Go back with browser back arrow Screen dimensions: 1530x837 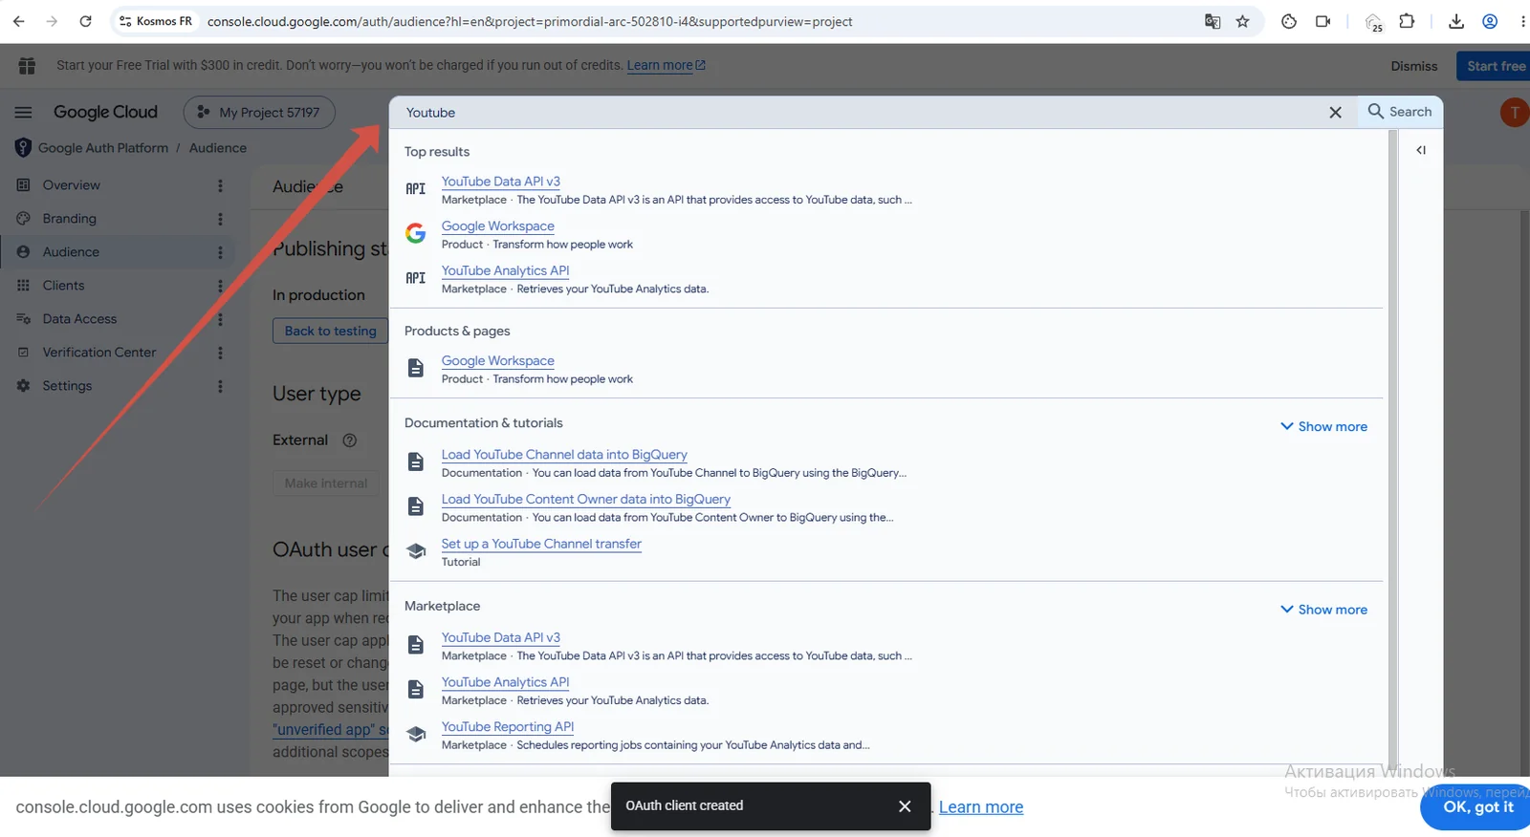[19, 21]
